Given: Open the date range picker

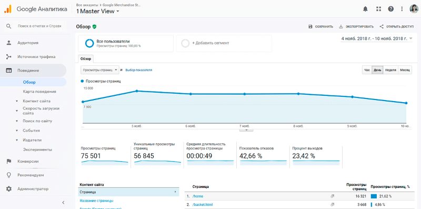Looking at the screenshot, I should (x=377, y=38).
